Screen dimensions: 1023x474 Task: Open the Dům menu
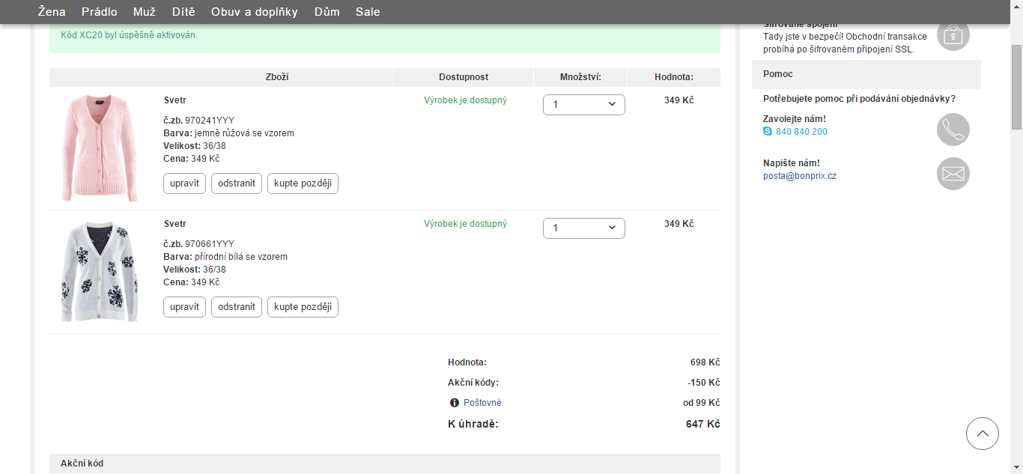[x=327, y=11]
